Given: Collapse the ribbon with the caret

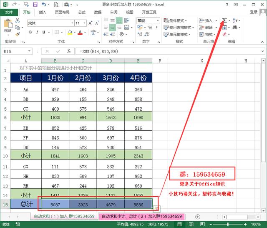Looking at the screenshot, I should (262, 42).
